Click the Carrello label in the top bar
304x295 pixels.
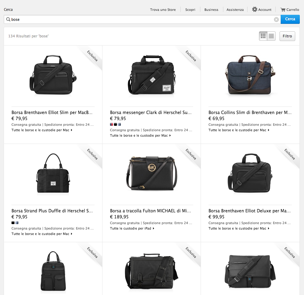(293, 10)
